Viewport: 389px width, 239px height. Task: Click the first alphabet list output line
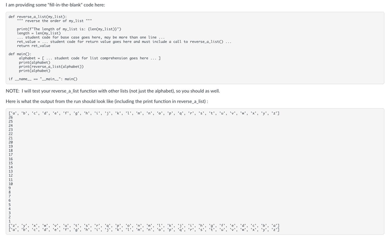(144, 113)
